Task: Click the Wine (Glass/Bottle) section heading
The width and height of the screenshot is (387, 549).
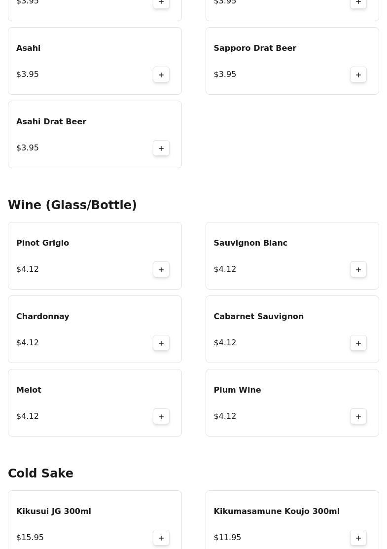Action: [72, 205]
